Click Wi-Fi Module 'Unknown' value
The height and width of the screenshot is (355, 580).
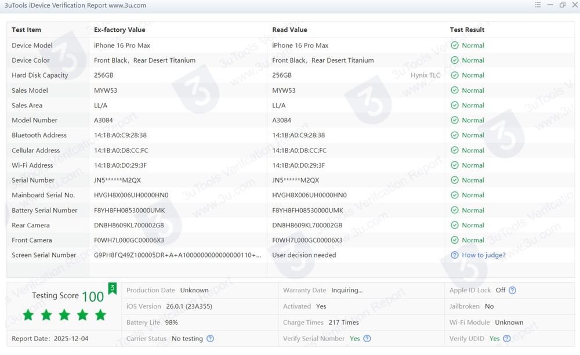click(x=509, y=323)
